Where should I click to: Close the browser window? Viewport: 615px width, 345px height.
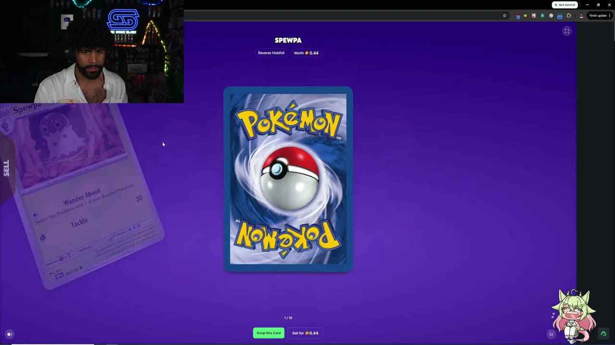coord(609,5)
